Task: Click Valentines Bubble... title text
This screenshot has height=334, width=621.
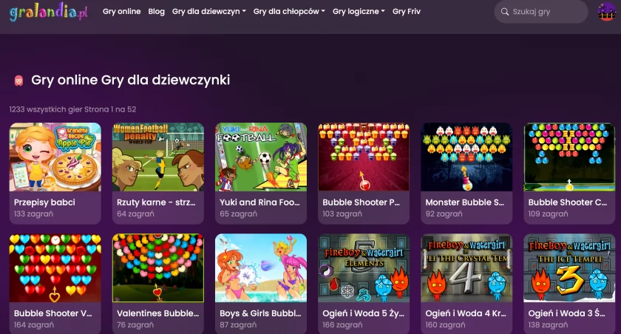Action: (x=157, y=313)
